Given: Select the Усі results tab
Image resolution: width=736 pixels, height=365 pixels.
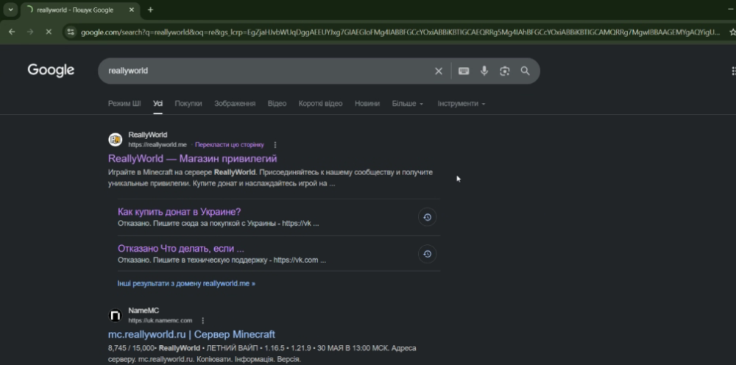Looking at the screenshot, I should pyautogui.click(x=158, y=104).
